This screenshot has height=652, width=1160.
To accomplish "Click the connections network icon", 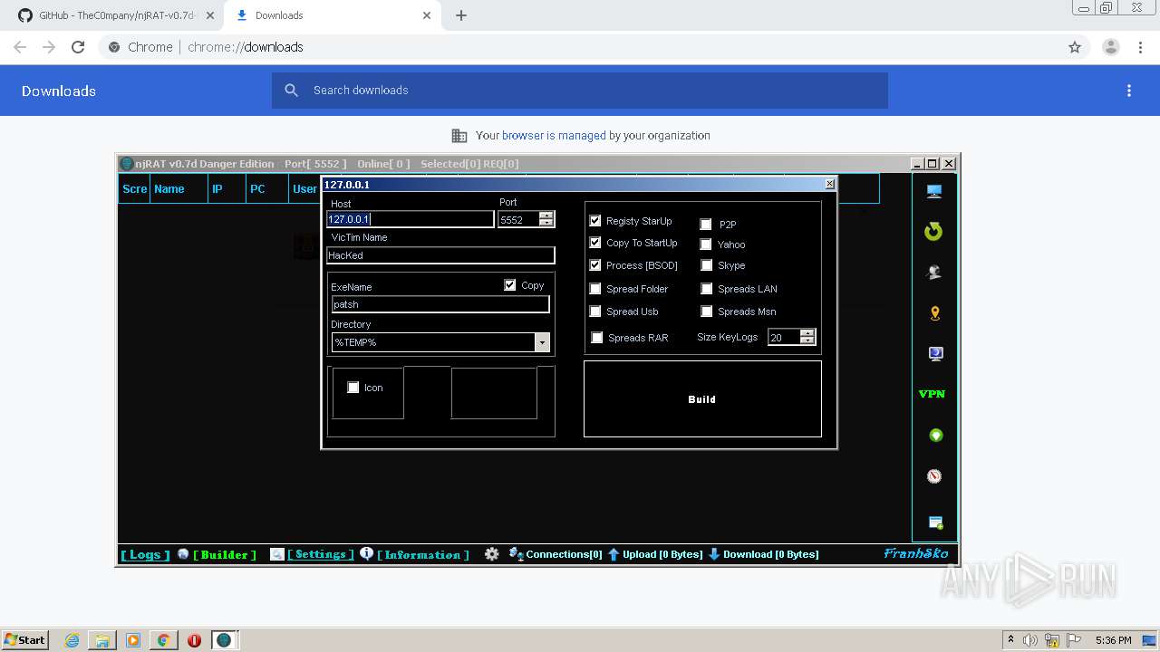I will (x=516, y=554).
